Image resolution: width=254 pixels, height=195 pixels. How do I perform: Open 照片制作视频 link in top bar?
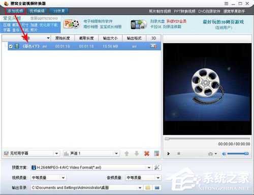pos(160,11)
